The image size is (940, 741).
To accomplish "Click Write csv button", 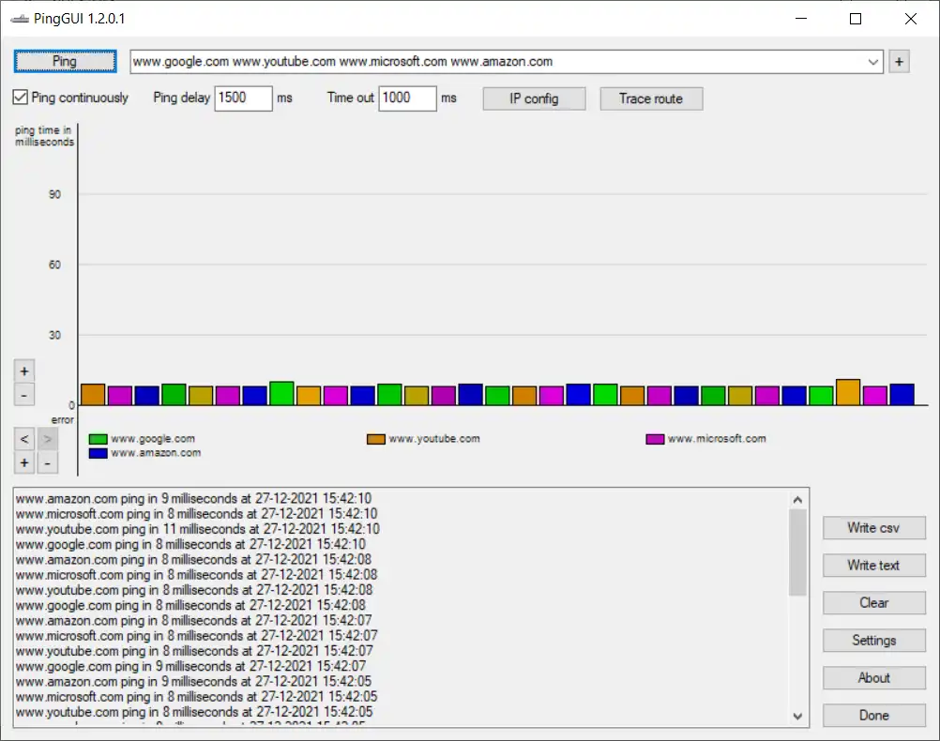I will pos(874,527).
